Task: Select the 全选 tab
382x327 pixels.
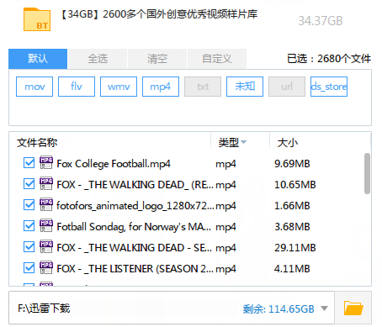Action: click(98, 59)
